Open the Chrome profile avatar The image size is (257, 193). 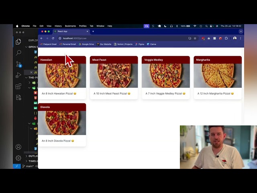click(235, 38)
